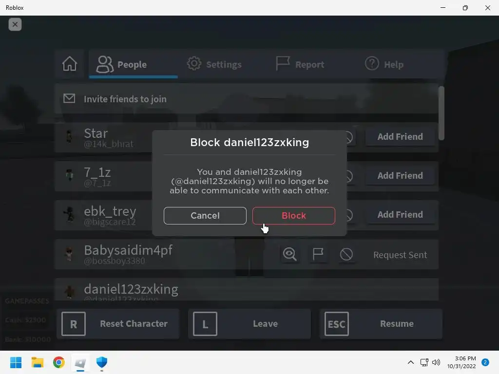Open Windows Security shield in taskbar
Screen dimensions: 499x374
[x=102, y=362]
